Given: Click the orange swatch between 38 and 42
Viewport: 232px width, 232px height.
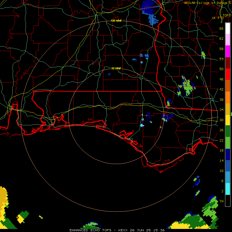Looking at the screenshot, I should [228, 97].
